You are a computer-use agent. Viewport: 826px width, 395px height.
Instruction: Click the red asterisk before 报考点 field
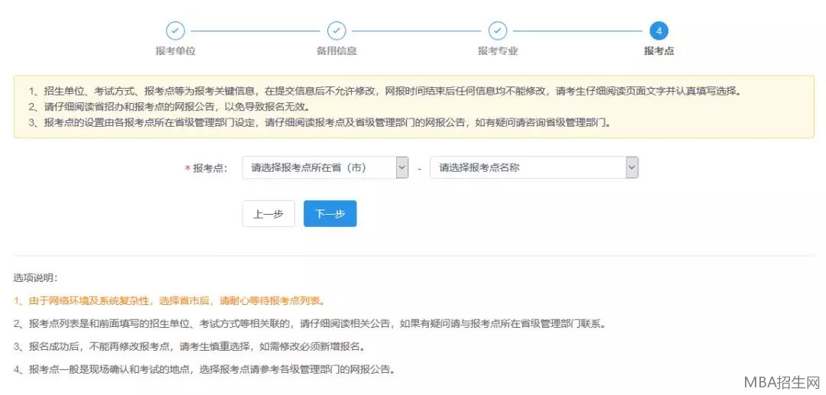187,169
